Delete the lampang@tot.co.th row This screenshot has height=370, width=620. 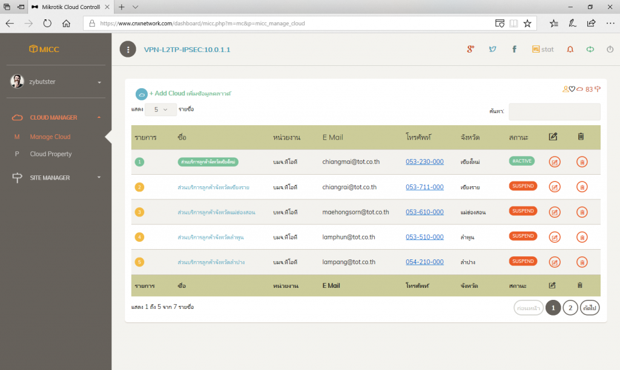(582, 262)
